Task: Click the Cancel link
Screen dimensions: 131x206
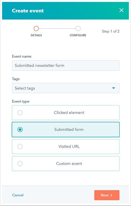Action: 18,195
